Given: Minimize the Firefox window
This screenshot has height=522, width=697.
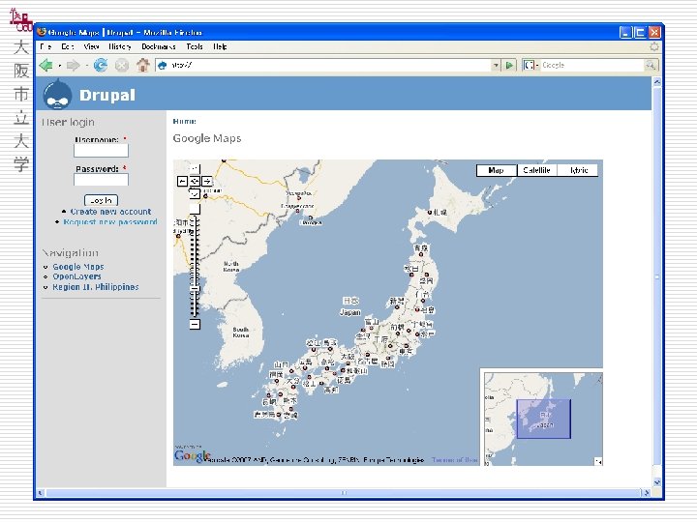Looking at the screenshot, I should pos(625,33).
